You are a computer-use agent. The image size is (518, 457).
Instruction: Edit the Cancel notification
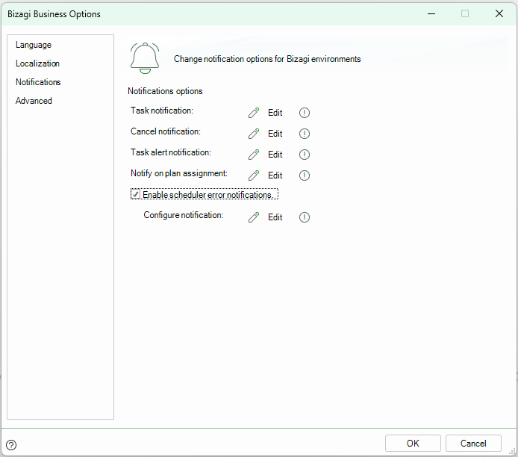pos(275,134)
